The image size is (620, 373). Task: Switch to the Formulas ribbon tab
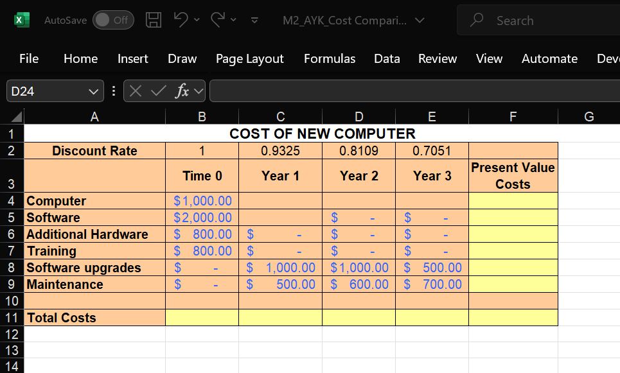(x=330, y=58)
